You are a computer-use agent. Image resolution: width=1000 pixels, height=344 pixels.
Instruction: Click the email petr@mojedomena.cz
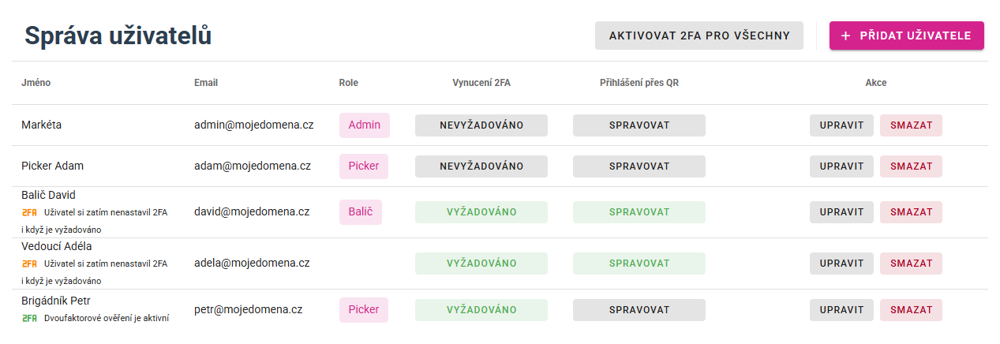pos(249,310)
